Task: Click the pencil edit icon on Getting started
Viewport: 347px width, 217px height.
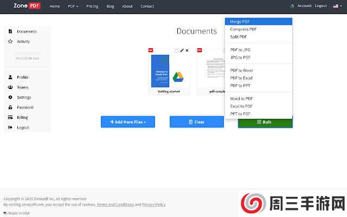Action: pos(182,50)
